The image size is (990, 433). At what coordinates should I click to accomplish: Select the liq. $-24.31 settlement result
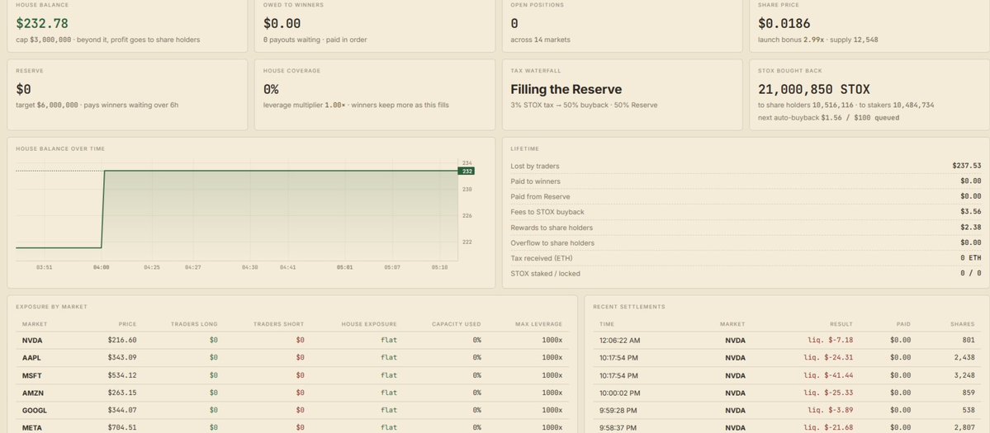click(828, 357)
